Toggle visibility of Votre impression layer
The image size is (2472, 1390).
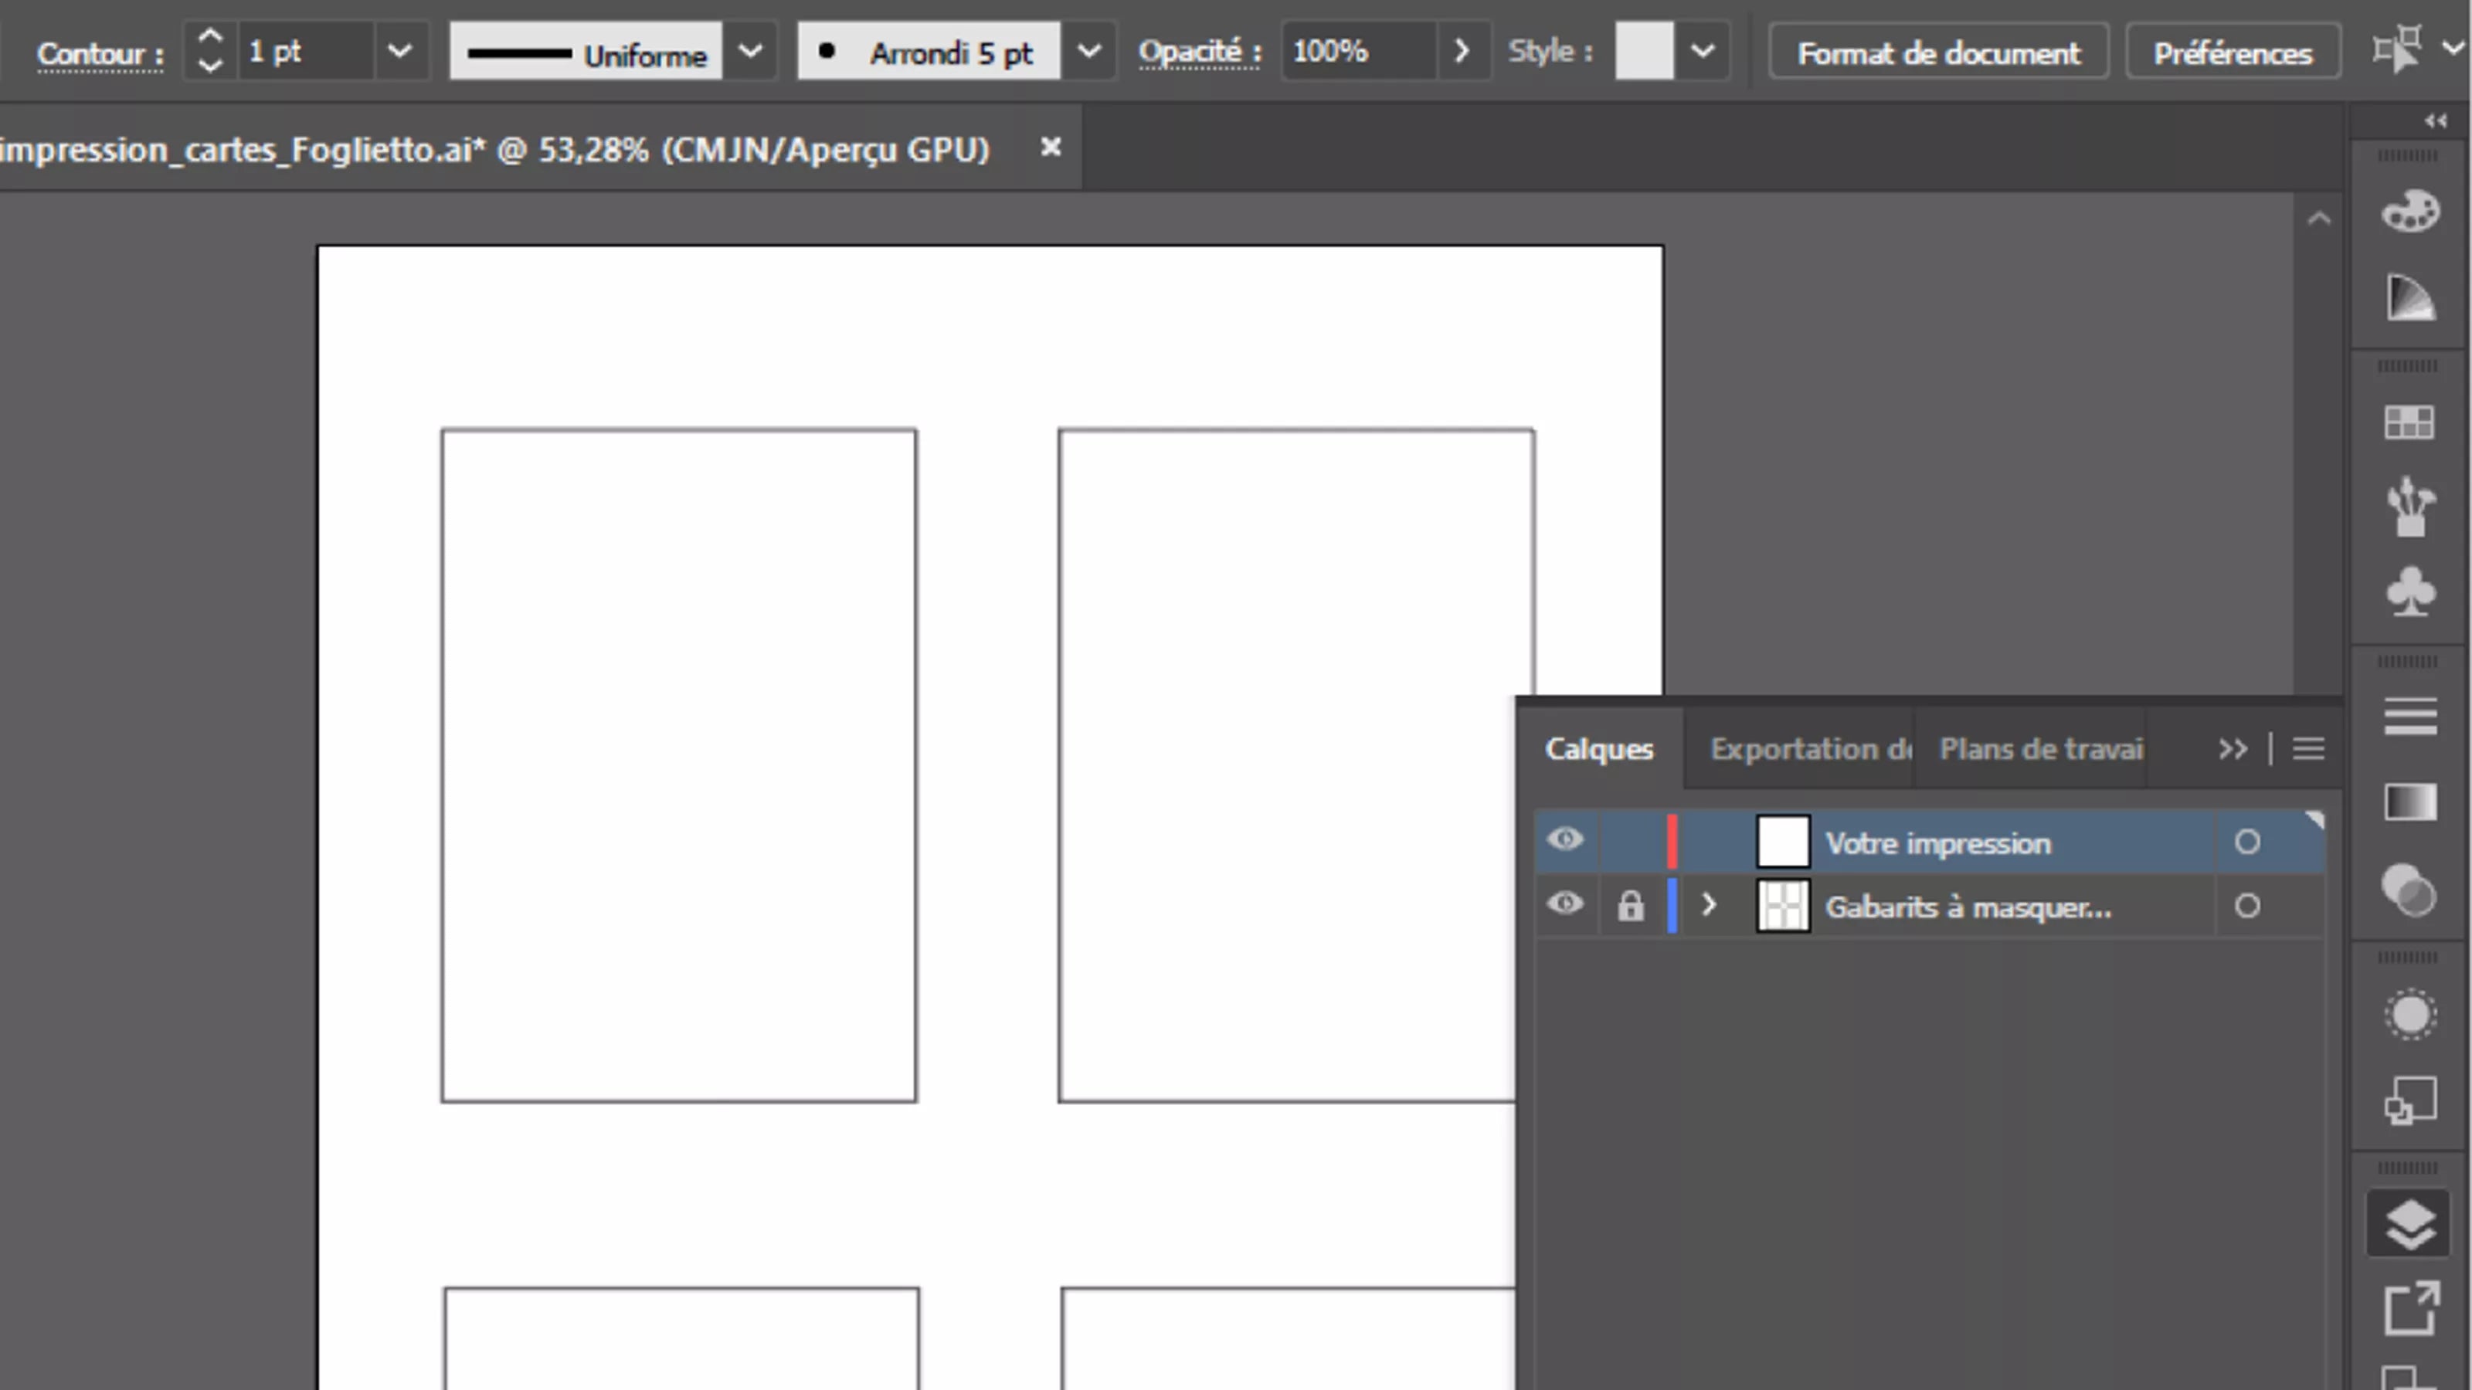click(x=1562, y=840)
